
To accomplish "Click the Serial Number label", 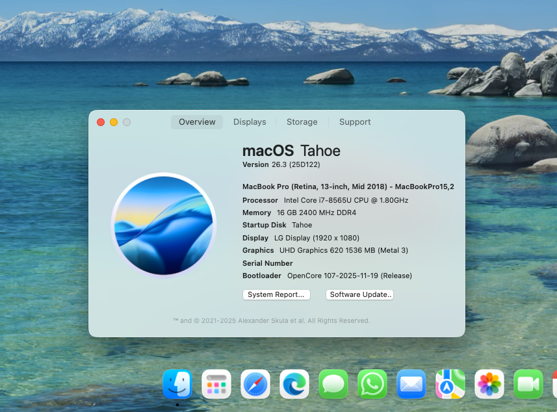I will click(x=268, y=263).
